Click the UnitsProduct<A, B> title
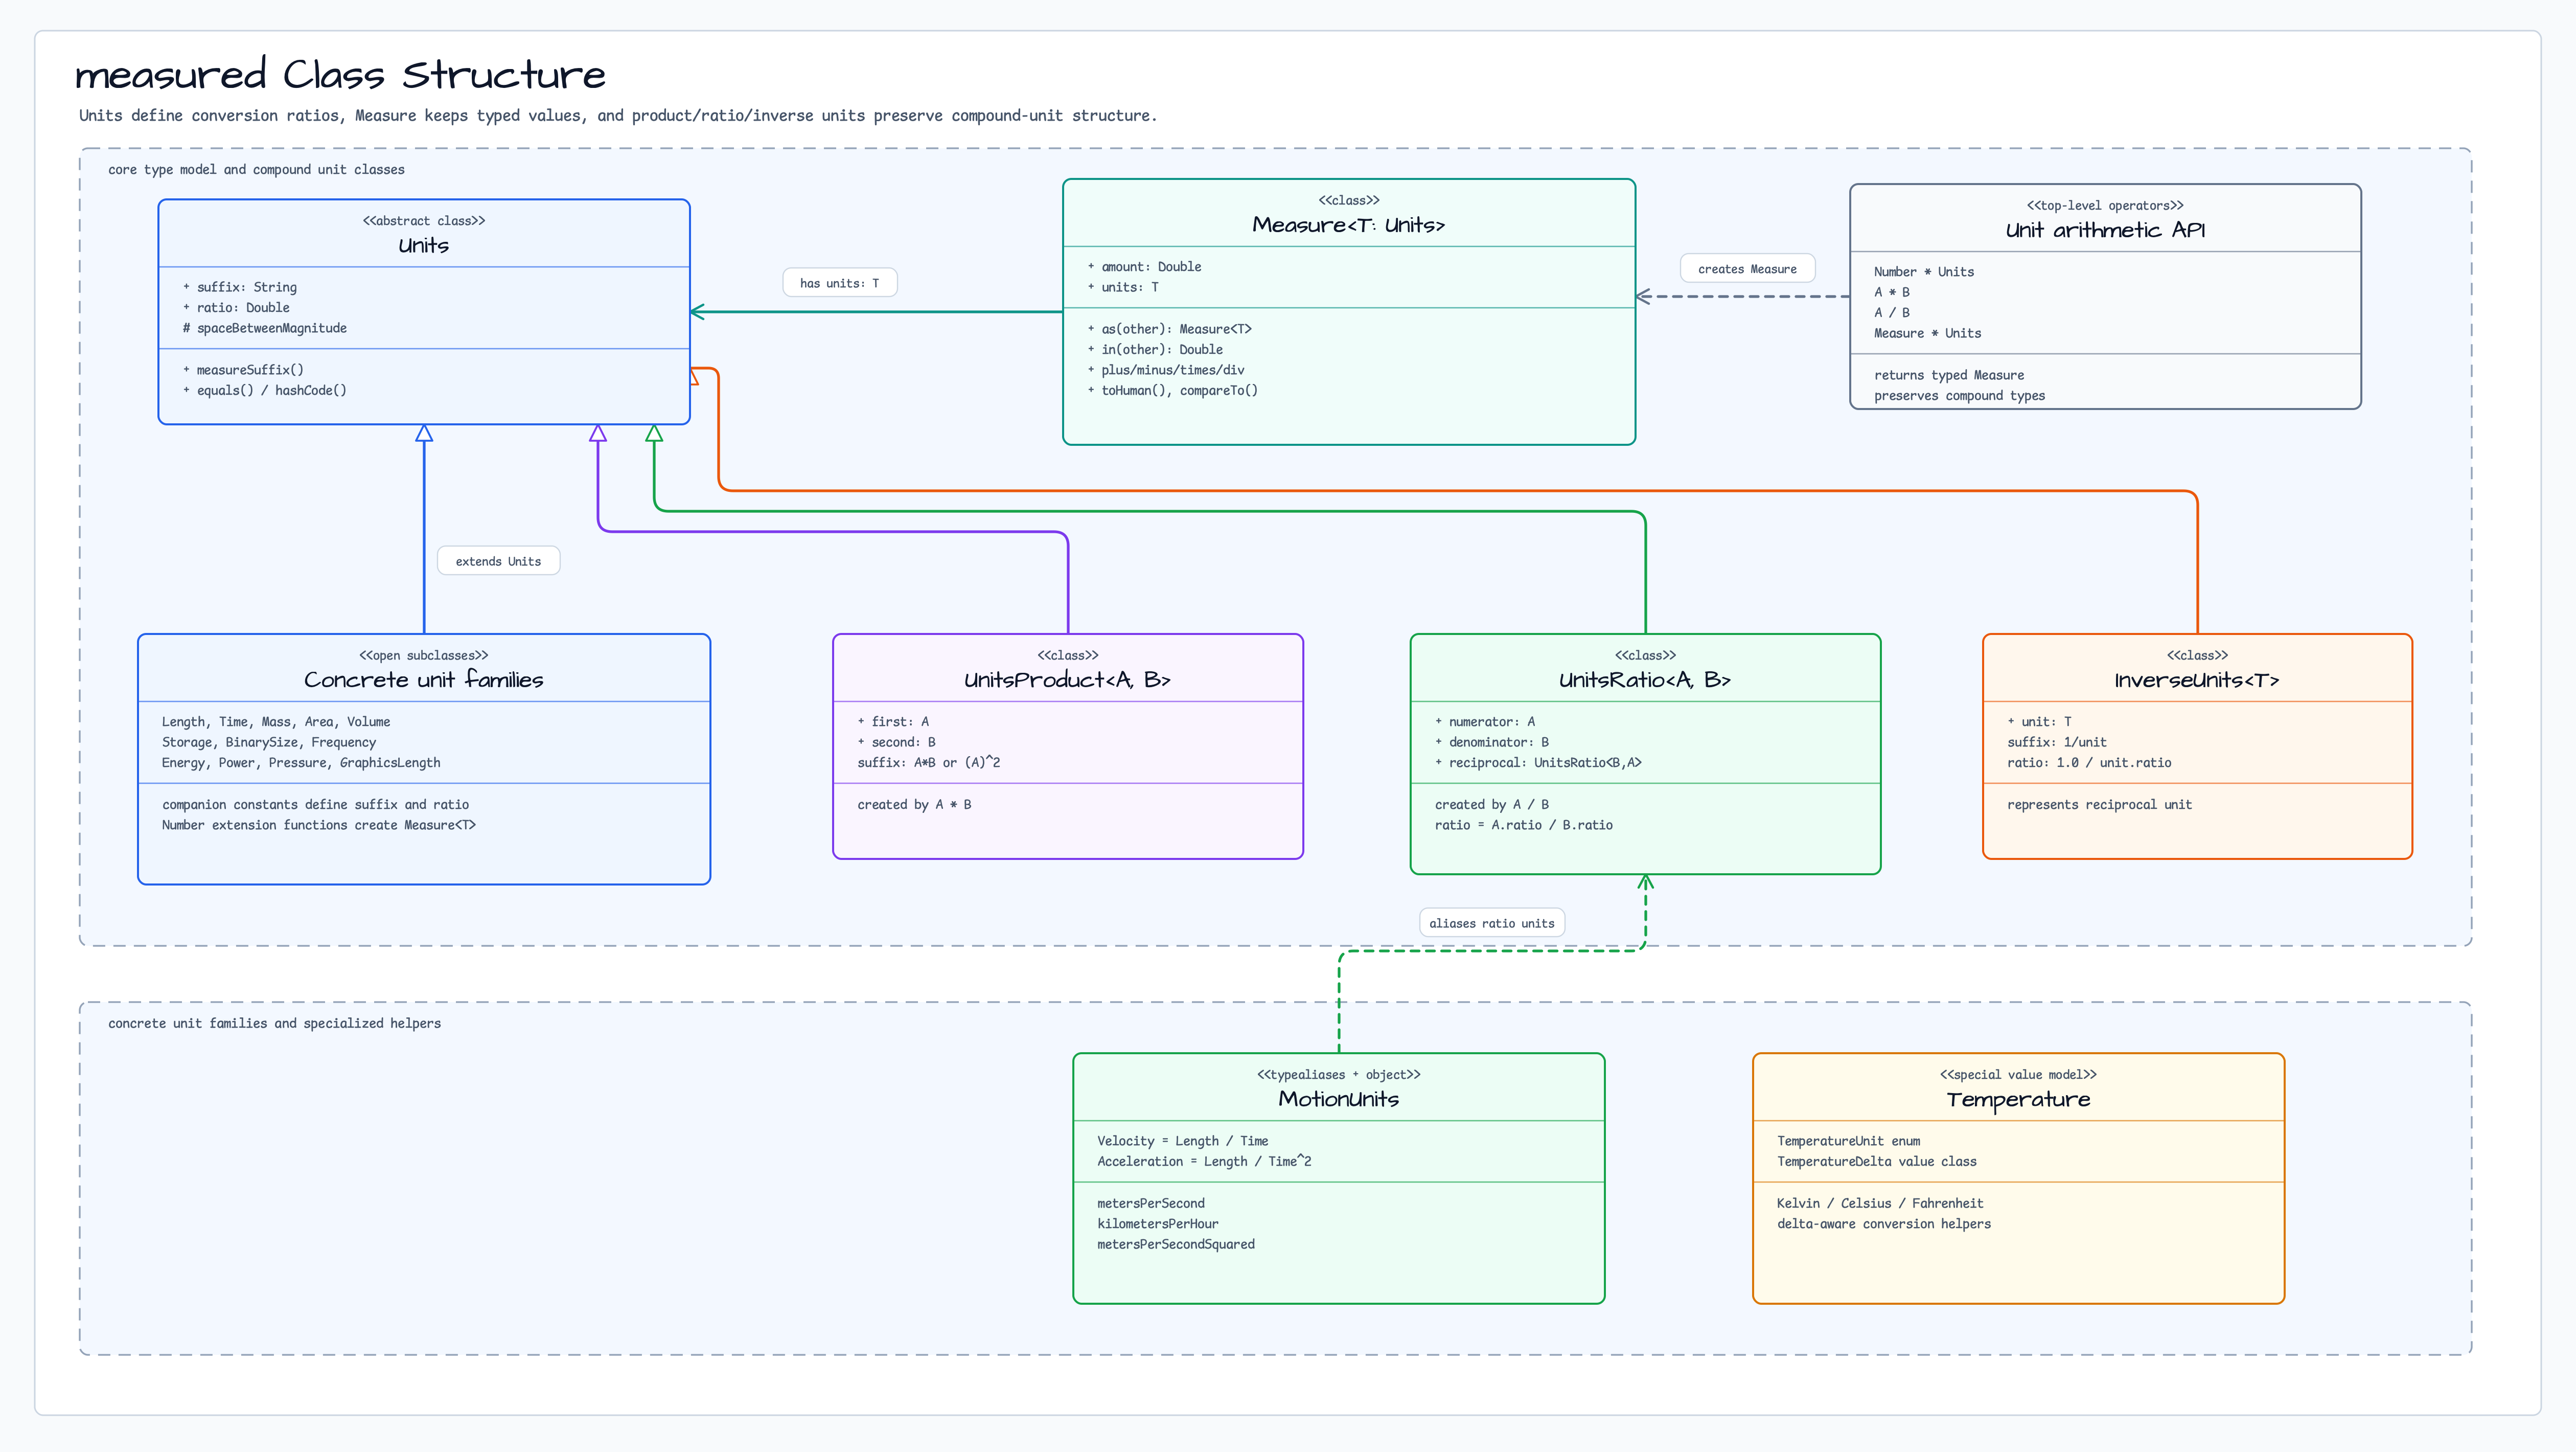The height and width of the screenshot is (1452, 2576). (1067, 680)
